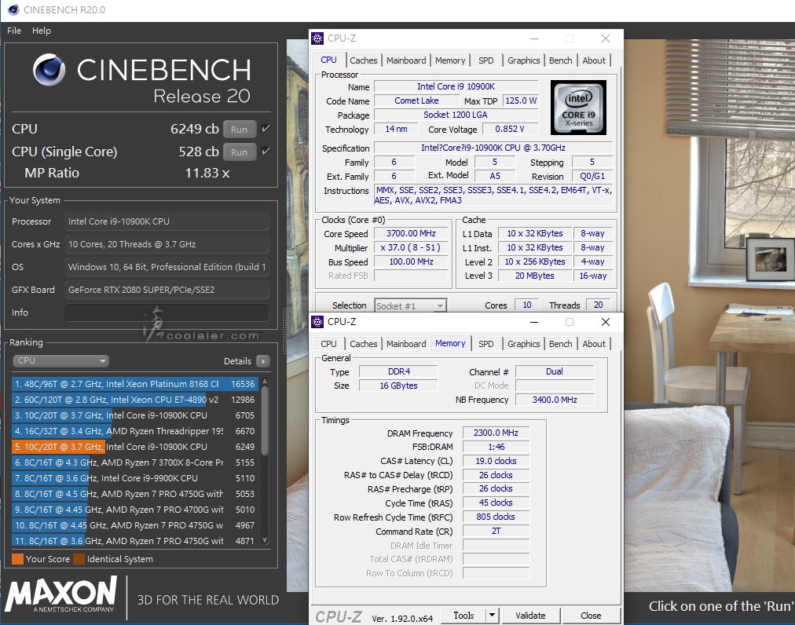Select ranking row Ryzen 7 3700X
795x625 pixels.
[x=135, y=462]
